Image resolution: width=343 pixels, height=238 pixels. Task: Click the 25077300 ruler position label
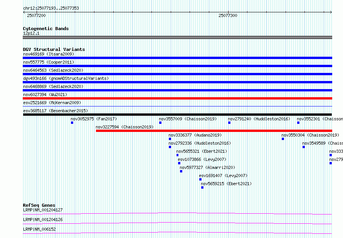coord(228,15)
